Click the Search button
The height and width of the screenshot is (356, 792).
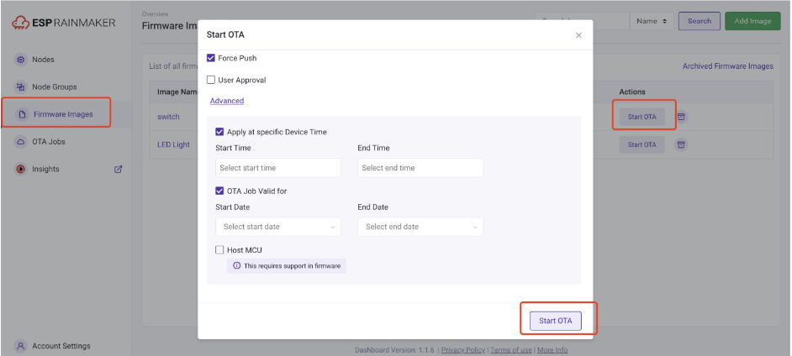[700, 21]
